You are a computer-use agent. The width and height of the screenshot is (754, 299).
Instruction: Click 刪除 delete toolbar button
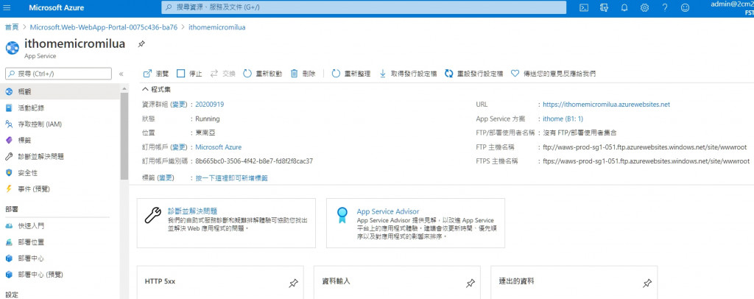tap(303, 74)
